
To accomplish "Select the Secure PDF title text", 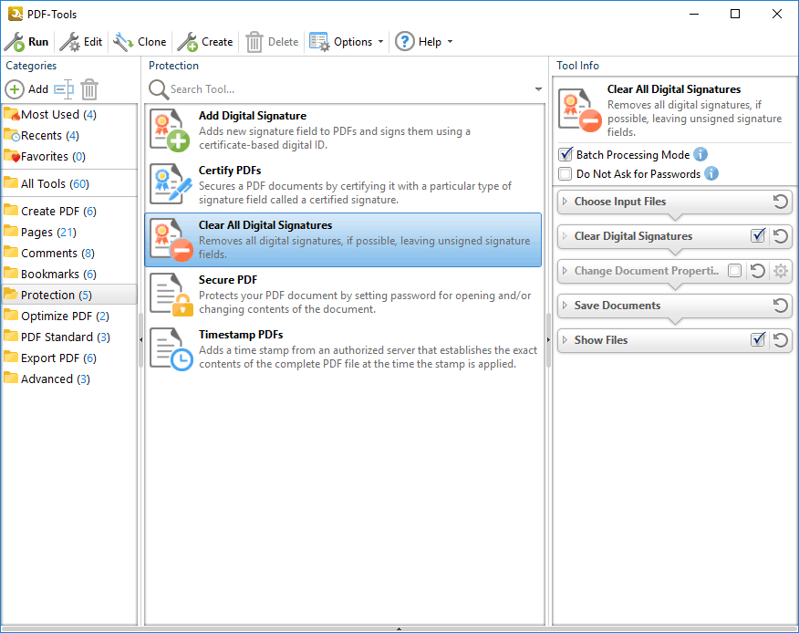I will point(228,280).
